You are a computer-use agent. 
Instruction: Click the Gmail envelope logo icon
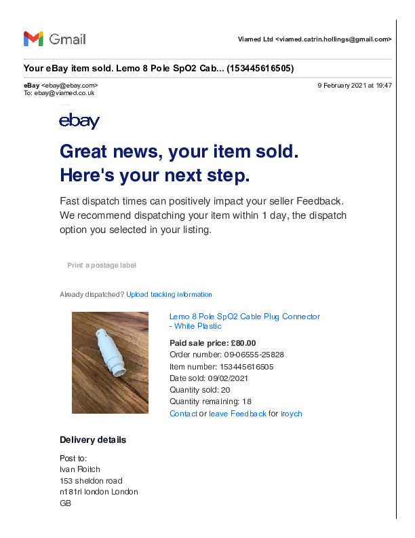pyautogui.click(x=33, y=39)
